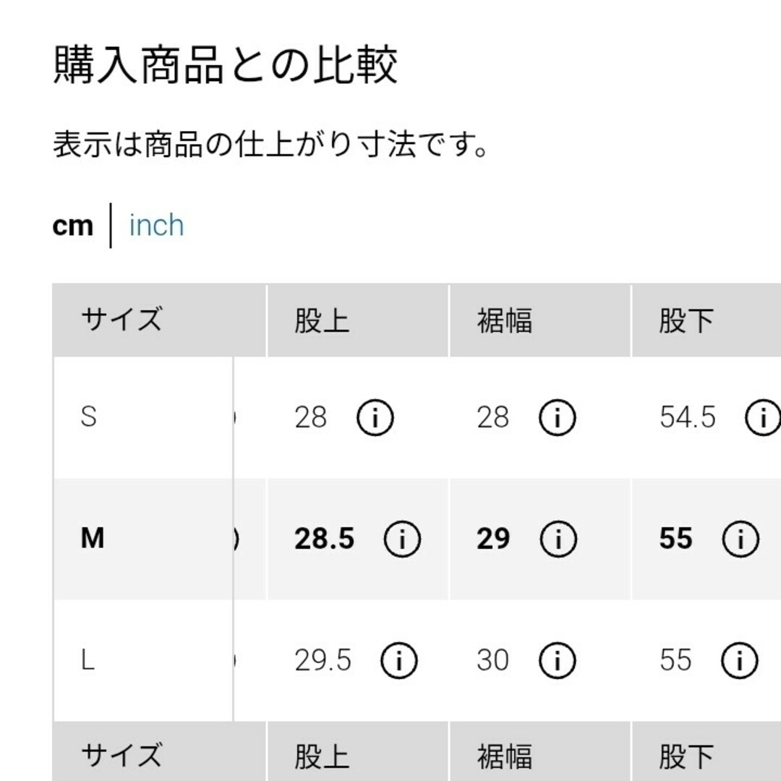Select cm unit option
Image resolution: width=781 pixels, height=781 pixels.
click(x=73, y=226)
